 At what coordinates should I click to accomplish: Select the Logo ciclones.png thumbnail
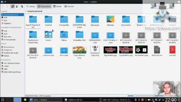click(79, 50)
